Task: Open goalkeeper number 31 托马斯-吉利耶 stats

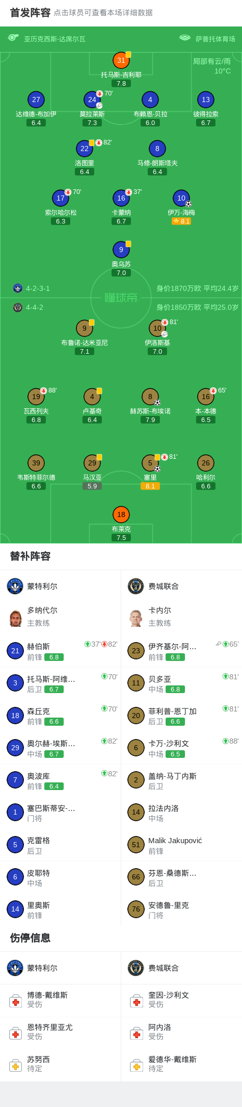Action: [121, 60]
